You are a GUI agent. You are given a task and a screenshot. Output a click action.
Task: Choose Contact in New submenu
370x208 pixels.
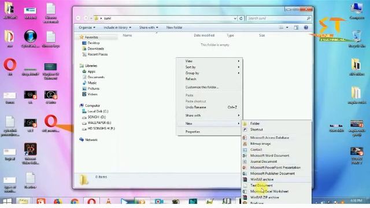pyautogui.click(x=256, y=150)
